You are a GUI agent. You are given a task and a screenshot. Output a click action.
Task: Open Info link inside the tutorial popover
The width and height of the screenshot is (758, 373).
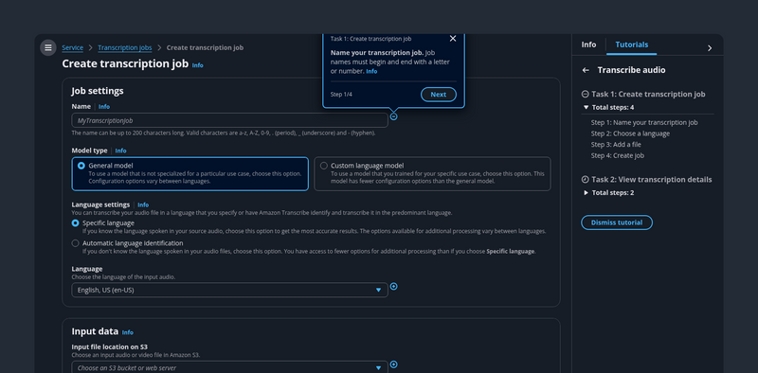coord(371,71)
